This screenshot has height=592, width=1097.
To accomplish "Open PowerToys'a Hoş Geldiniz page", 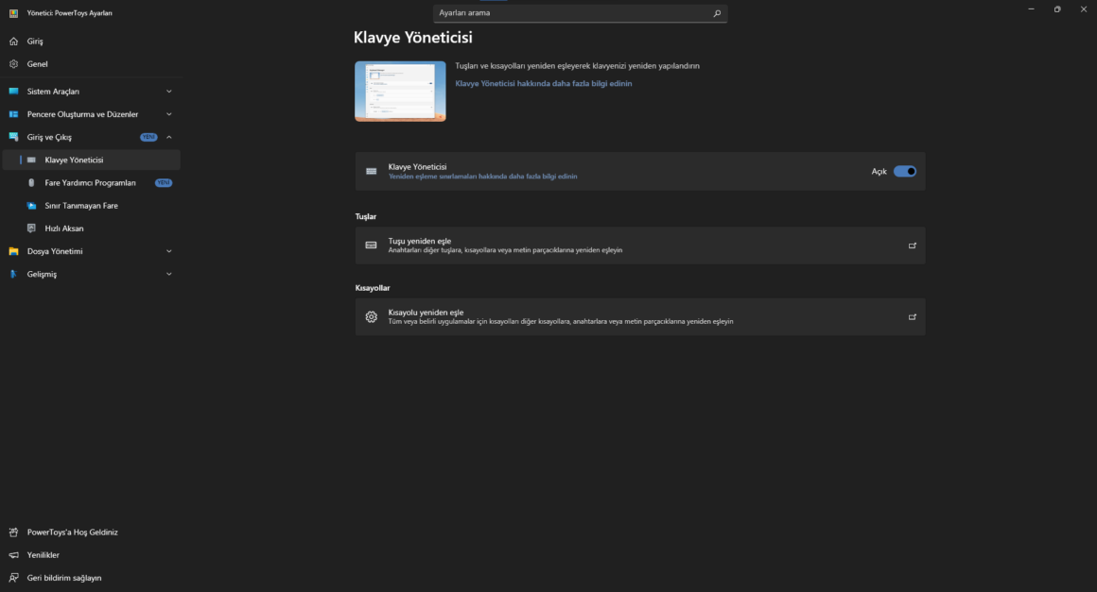I will pos(73,533).
